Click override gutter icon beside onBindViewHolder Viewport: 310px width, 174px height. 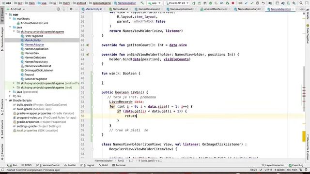coord(88,55)
